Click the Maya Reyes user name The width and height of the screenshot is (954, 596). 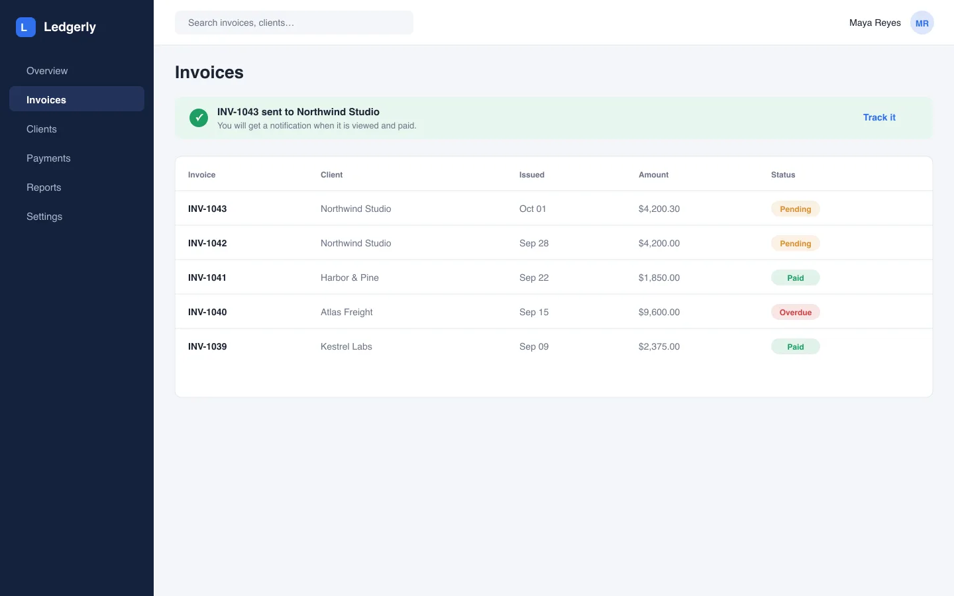click(874, 23)
